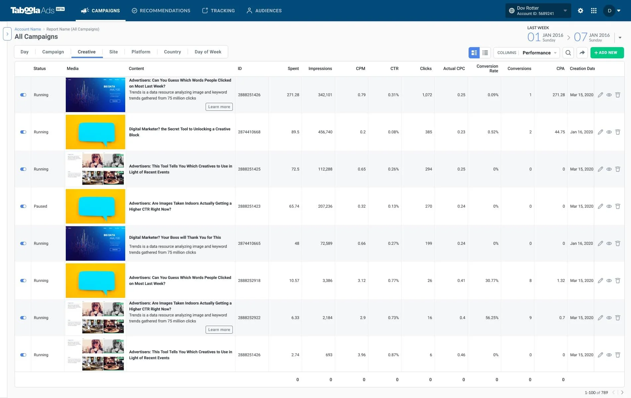
Task: Switch to the list view icon
Action: (x=485, y=53)
